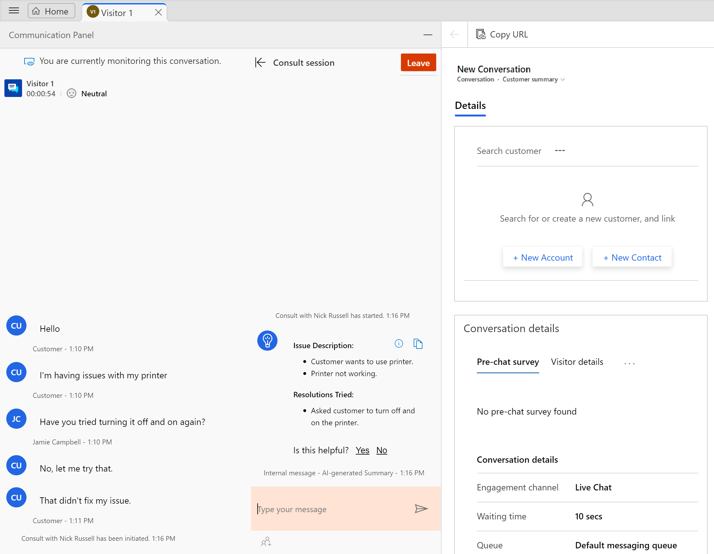The height and width of the screenshot is (554, 714).
Task: Click the Leave consult session button
Action: (419, 63)
